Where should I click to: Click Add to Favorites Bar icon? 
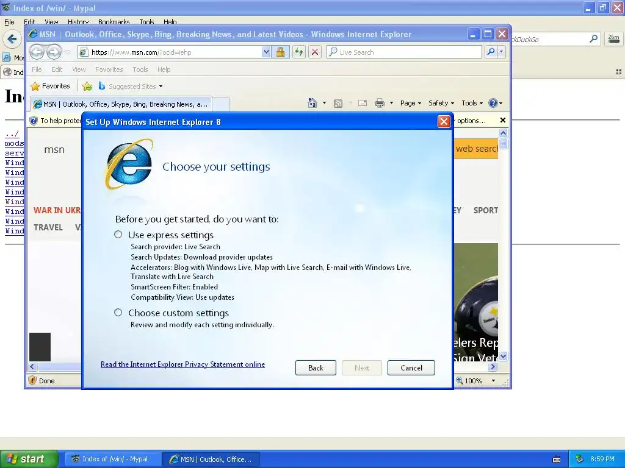pos(87,86)
